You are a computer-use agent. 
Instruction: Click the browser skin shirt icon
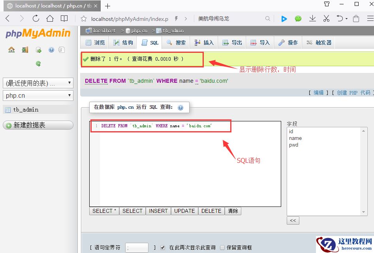pos(327,4)
